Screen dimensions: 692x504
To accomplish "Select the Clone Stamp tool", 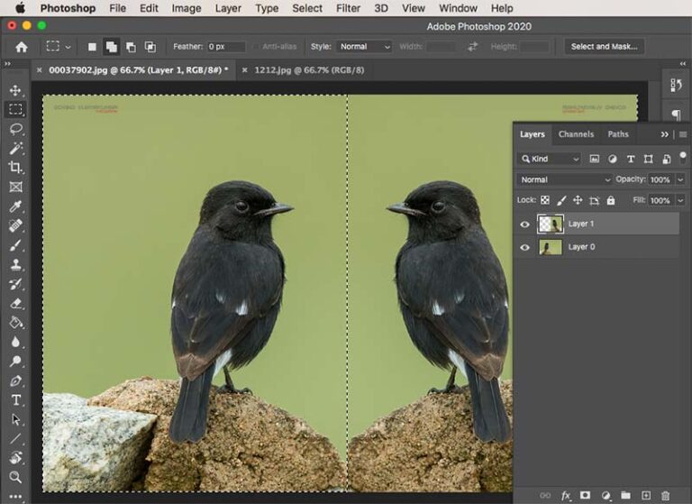I will tap(16, 264).
